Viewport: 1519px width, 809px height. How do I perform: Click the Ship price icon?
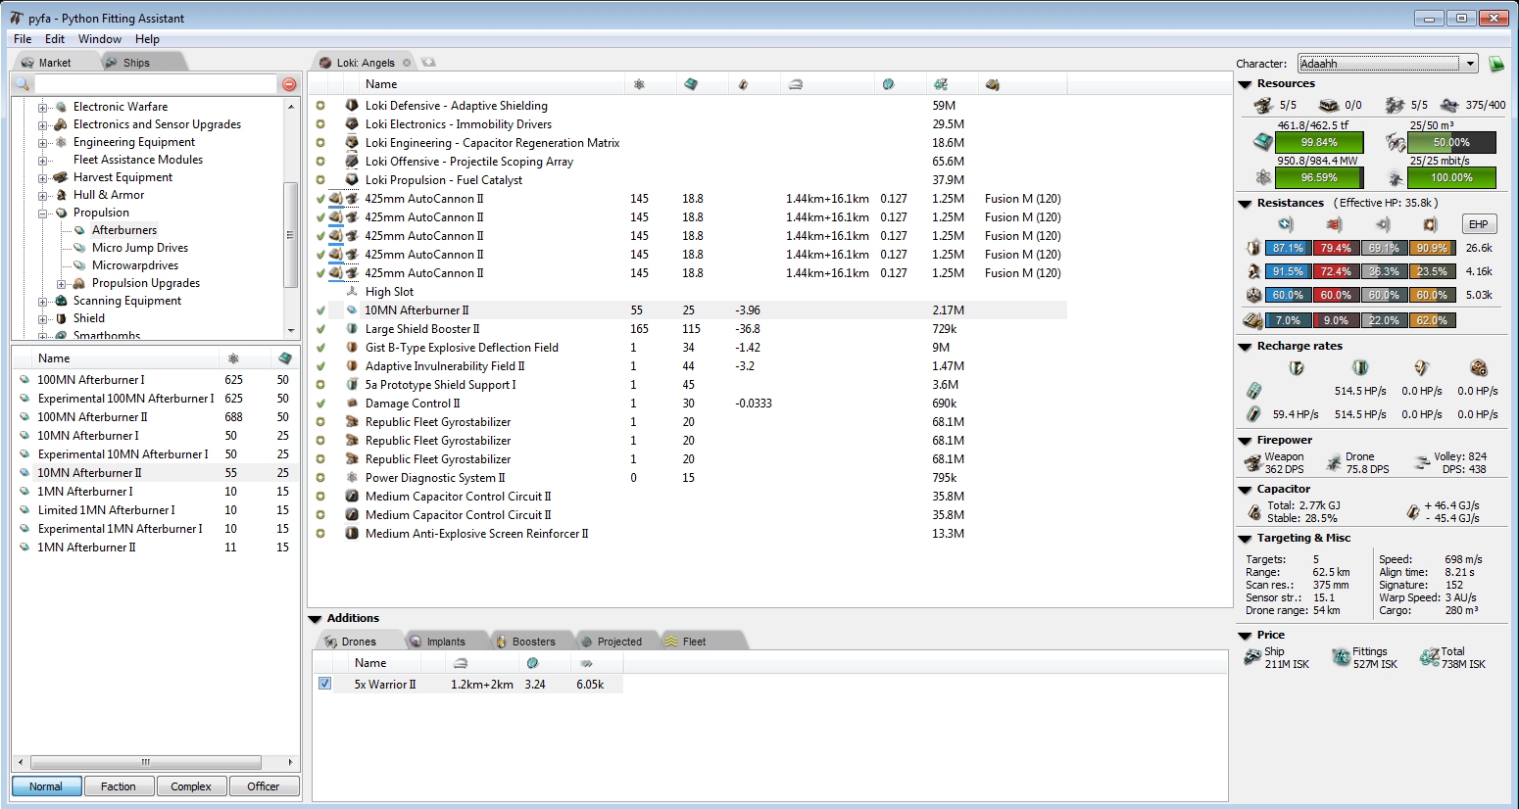pos(1252,657)
